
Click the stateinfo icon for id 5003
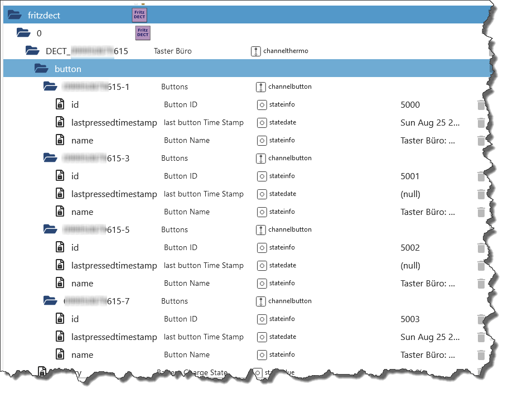click(262, 319)
